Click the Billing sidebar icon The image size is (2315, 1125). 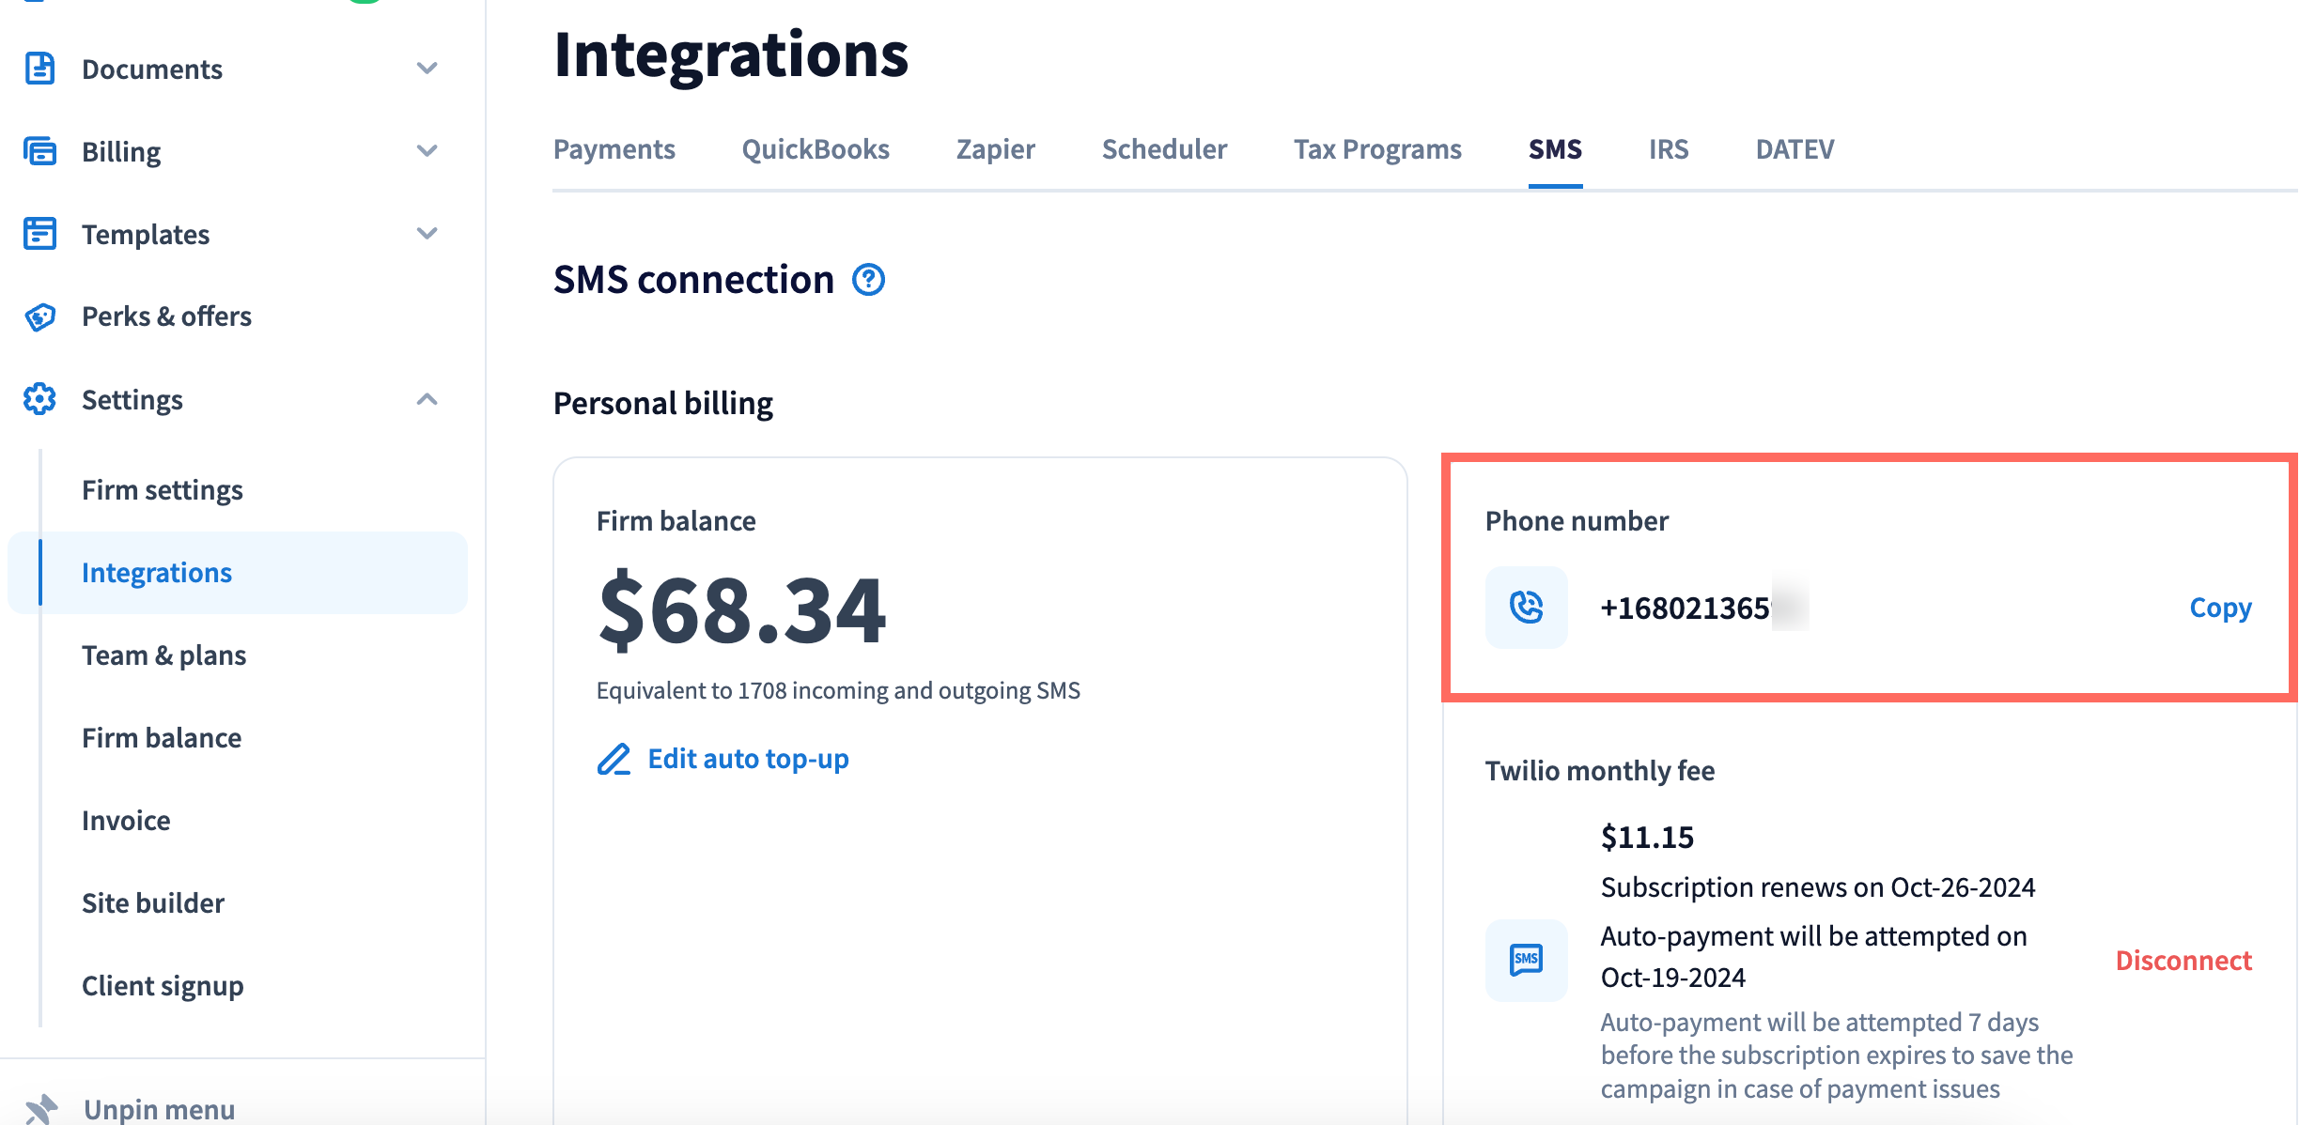point(39,151)
